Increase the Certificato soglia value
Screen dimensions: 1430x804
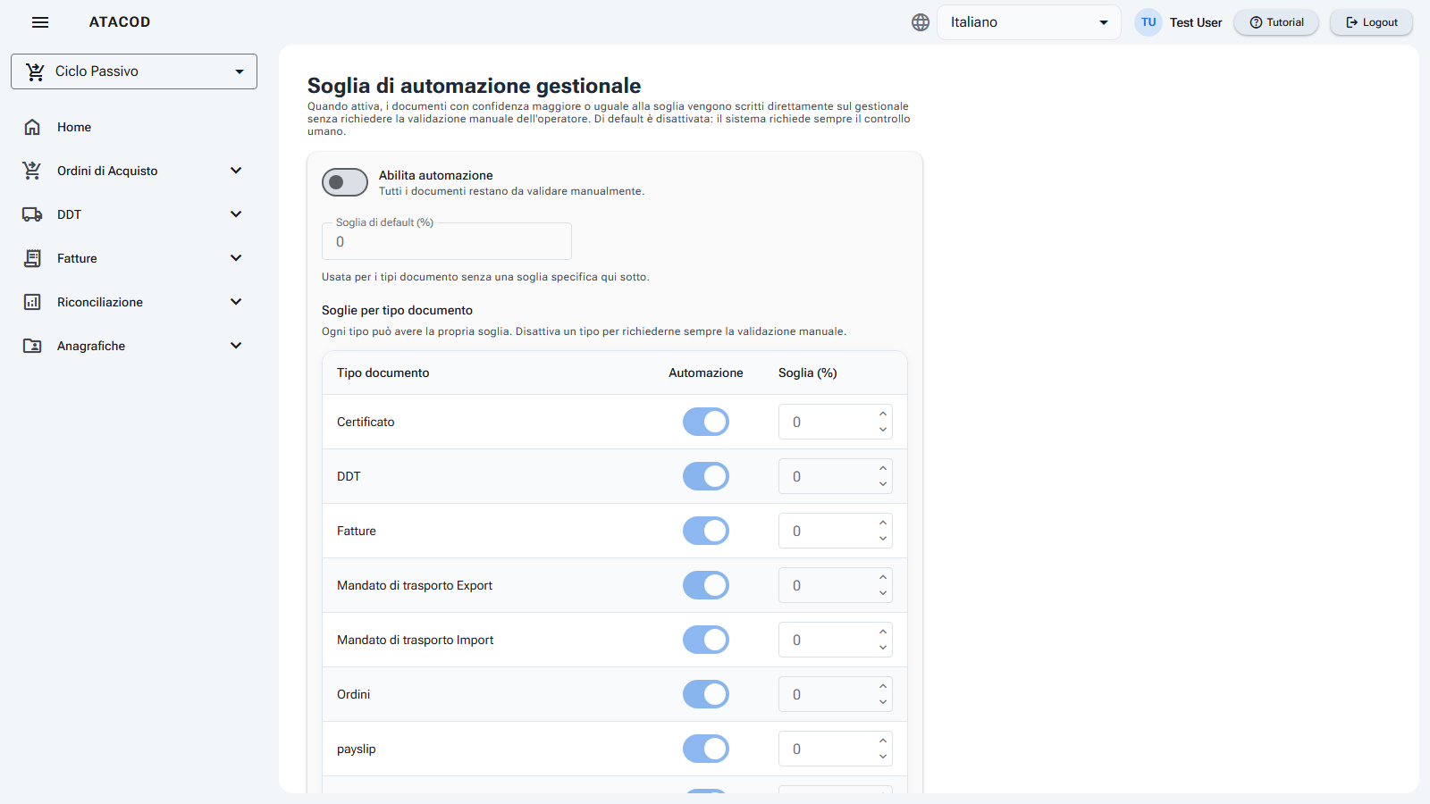(883, 414)
